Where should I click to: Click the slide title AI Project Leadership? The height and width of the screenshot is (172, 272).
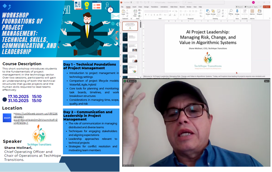pyautogui.click(x=208, y=37)
